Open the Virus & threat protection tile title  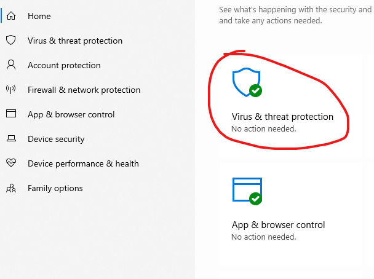(x=282, y=117)
